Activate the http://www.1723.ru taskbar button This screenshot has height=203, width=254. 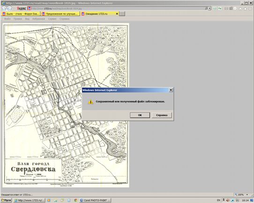(x=29, y=200)
